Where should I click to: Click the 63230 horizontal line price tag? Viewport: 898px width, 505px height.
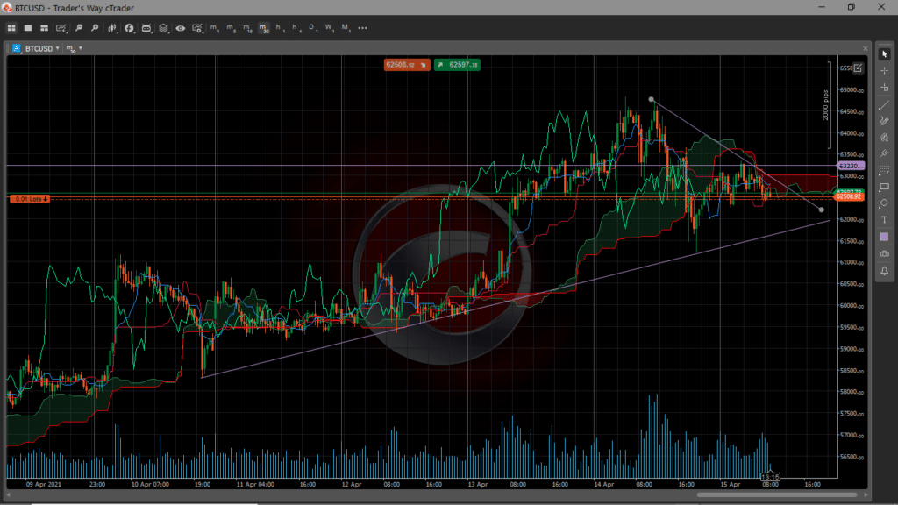(x=851, y=166)
